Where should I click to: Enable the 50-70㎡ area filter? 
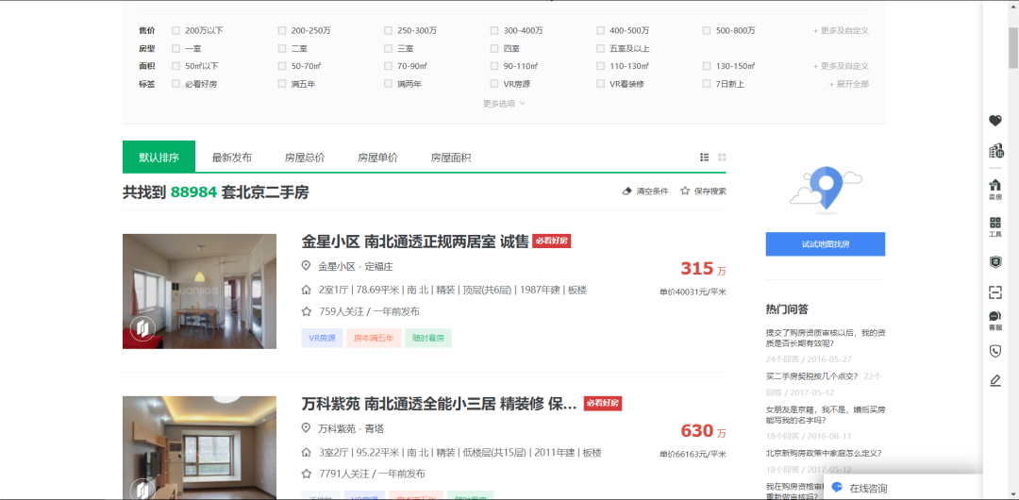pos(282,66)
